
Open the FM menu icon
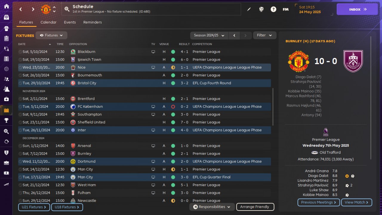tap(286, 9)
